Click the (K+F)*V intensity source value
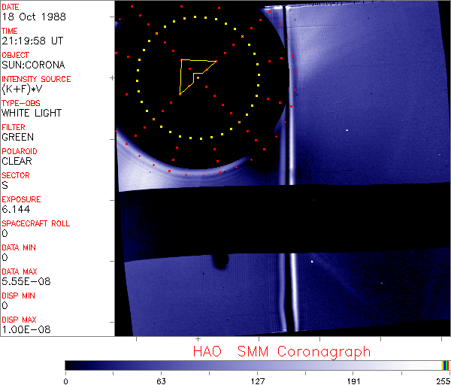The height and width of the screenshot is (385, 451). coord(23,89)
